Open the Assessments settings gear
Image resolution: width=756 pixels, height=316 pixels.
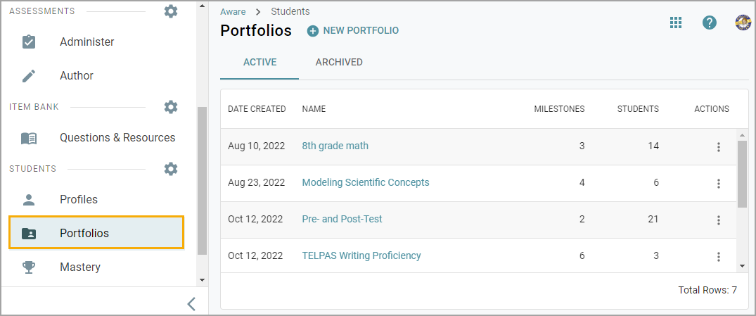point(171,11)
